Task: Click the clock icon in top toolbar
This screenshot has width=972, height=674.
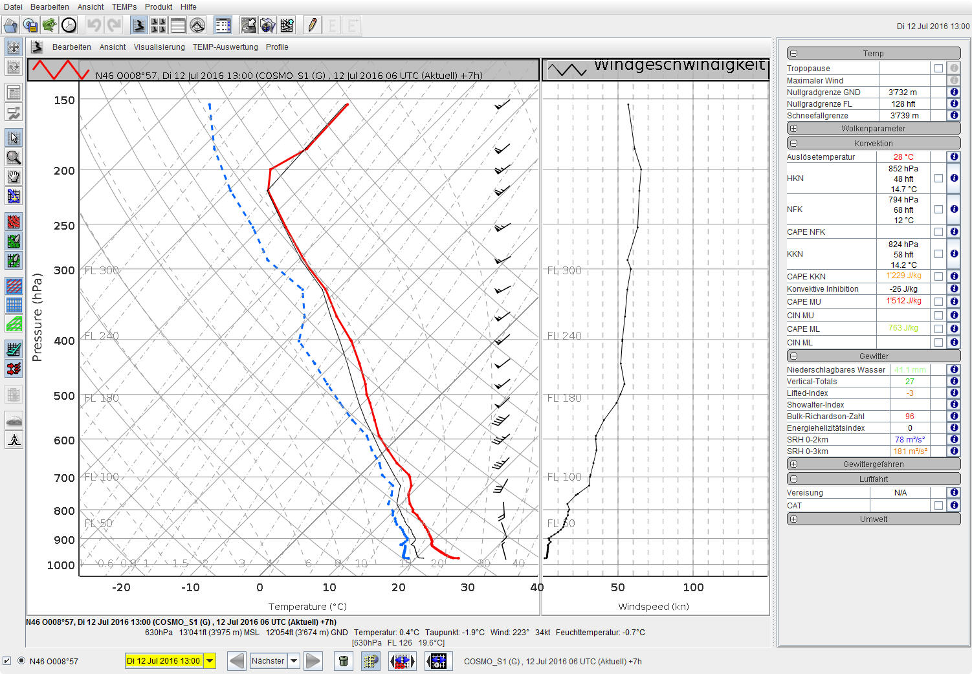Action: 69,25
